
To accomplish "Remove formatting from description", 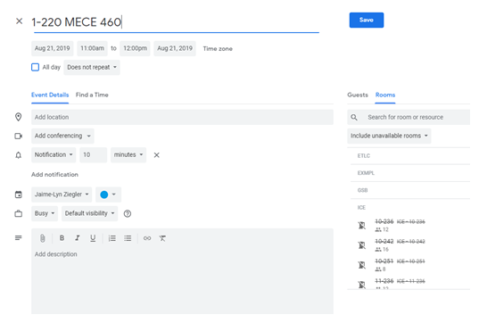I will [x=162, y=238].
